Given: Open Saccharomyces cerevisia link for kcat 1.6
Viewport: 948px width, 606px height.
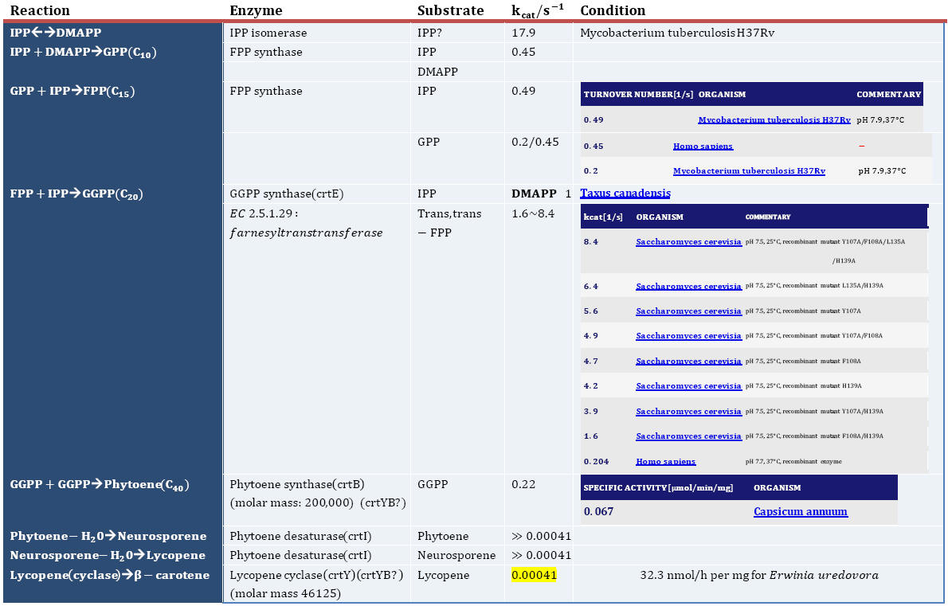Looking at the screenshot, I should 688,436.
